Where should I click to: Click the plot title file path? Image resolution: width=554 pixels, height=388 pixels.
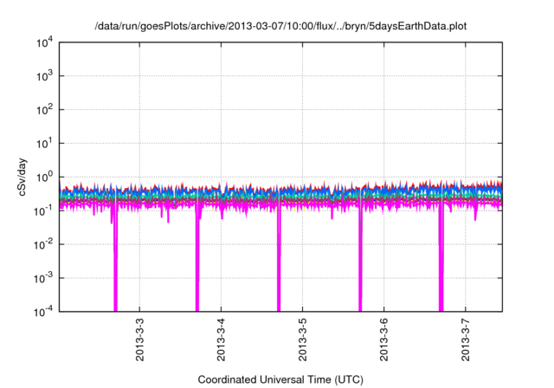[280, 26]
